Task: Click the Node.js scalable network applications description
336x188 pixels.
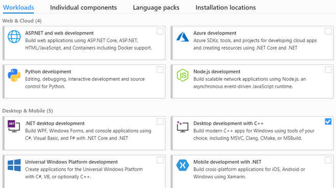Action: point(249,83)
